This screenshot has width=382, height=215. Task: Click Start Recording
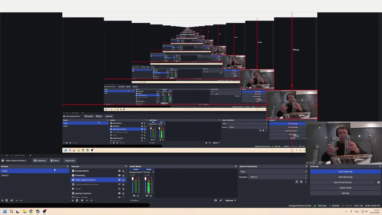pyautogui.click(x=345, y=177)
